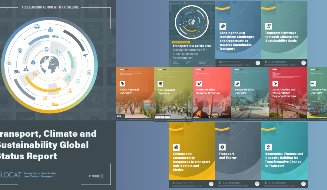The height and width of the screenshot is (190, 327).
Task: Click the train icon in the circular diagram
Action: [x=89, y=72]
